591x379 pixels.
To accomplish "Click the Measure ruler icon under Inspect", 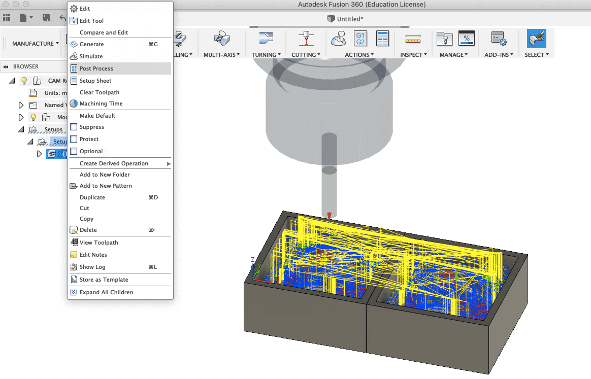I will (x=413, y=39).
